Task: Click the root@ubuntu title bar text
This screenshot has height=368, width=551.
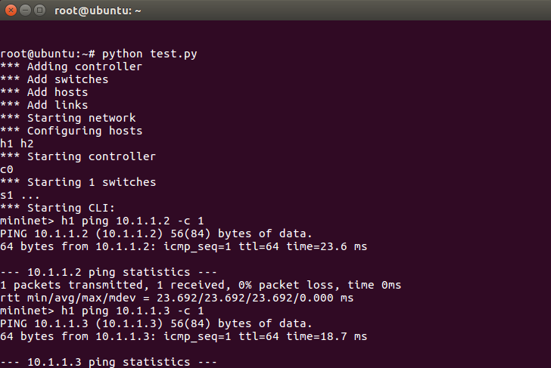Action: (x=98, y=11)
